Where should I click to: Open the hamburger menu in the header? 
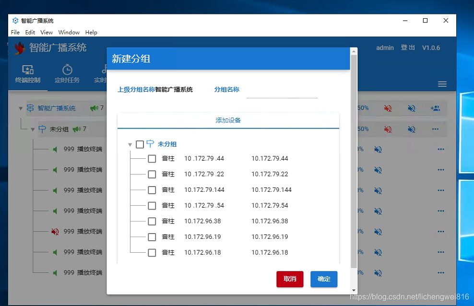click(442, 83)
